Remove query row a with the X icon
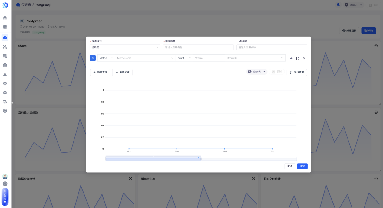Screen dimensions: 383x208 point(304,58)
